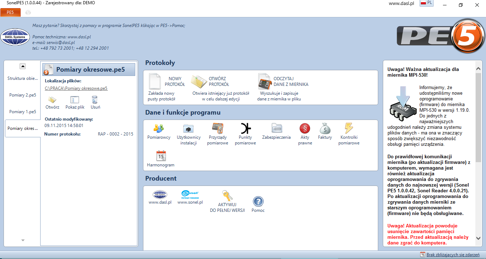Image resolution: width=486 pixels, height=259 pixels.
Task: Click Dane i funkcje programu heading
Action: pyautogui.click(x=183, y=113)
